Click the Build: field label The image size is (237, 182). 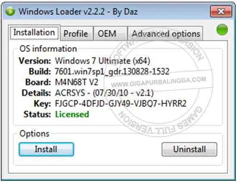click(x=40, y=71)
